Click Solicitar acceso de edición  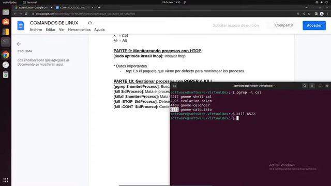coord(236,25)
